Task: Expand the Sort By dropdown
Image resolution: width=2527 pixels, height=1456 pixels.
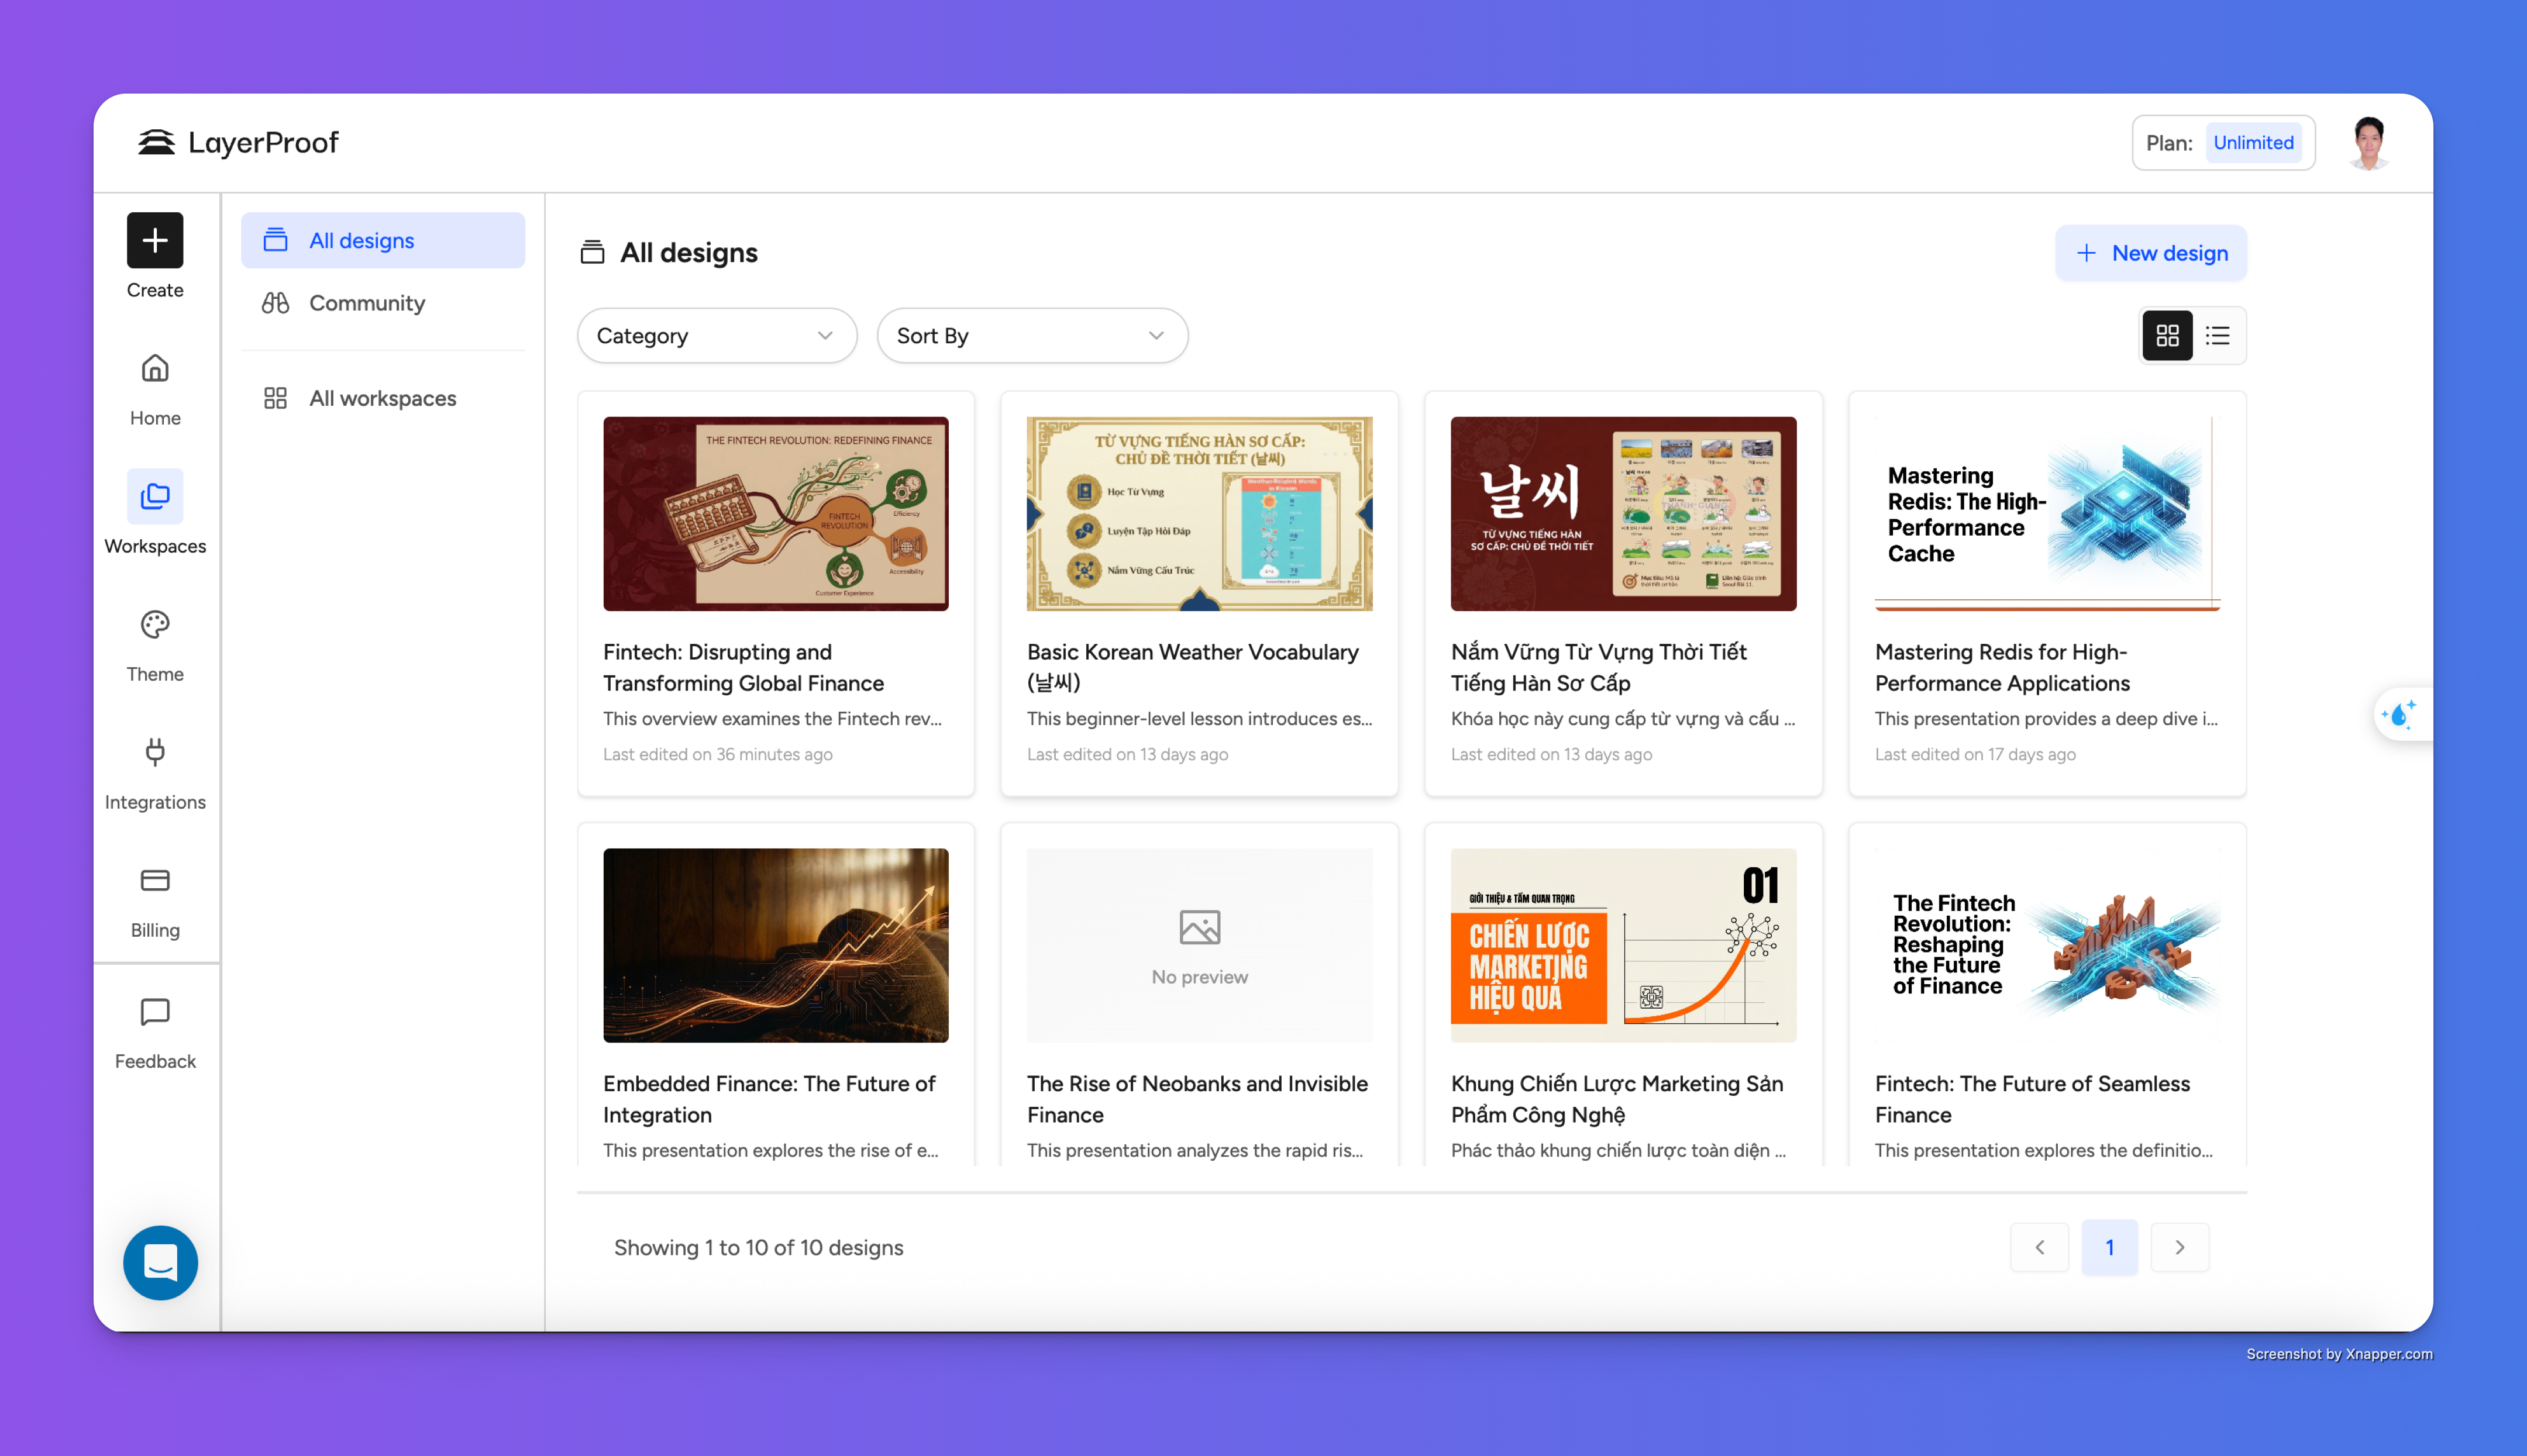Action: tap(1031, 336)
